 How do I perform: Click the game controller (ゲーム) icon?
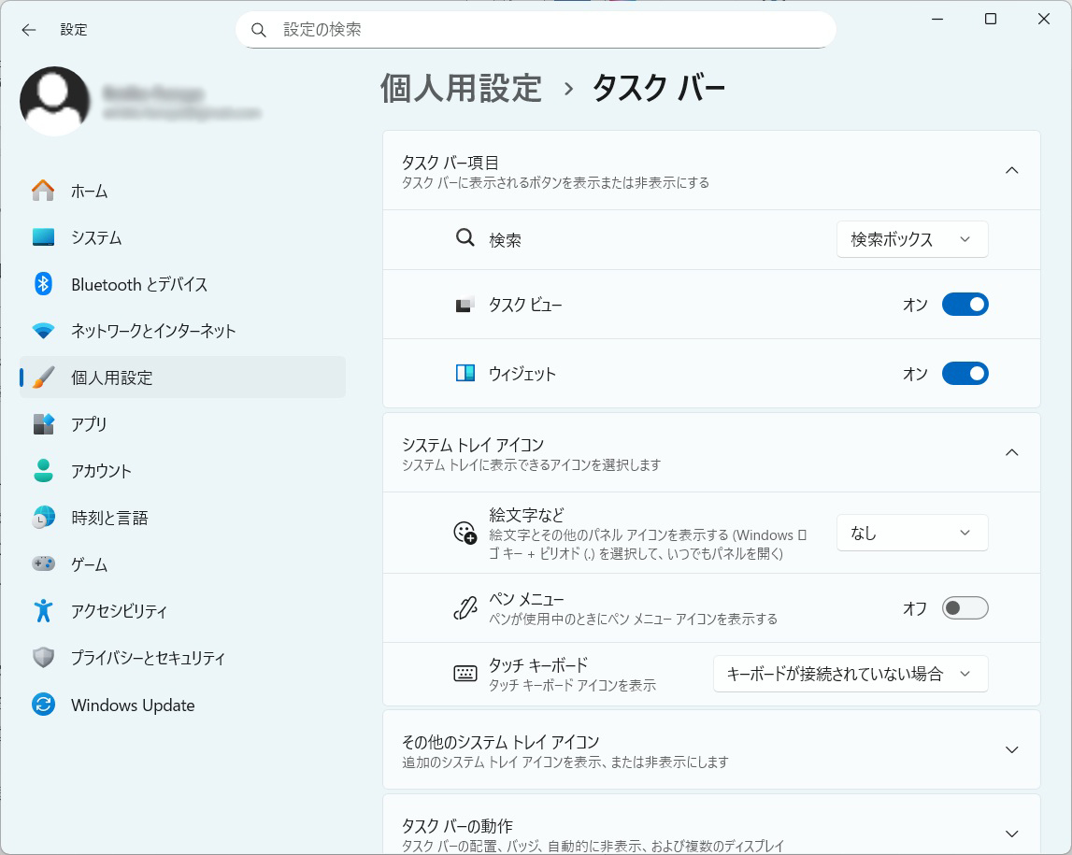click(43, 564)
